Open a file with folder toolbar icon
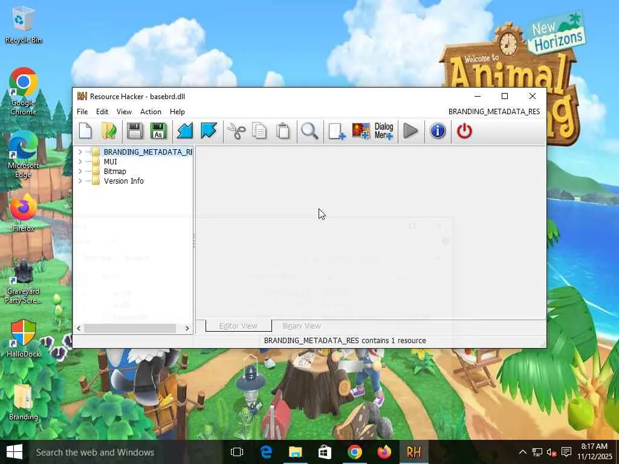619x464 pixels. pyautogui.click(x=109, y=131)
